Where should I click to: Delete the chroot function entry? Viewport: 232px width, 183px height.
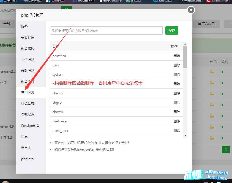coord(177,93)
